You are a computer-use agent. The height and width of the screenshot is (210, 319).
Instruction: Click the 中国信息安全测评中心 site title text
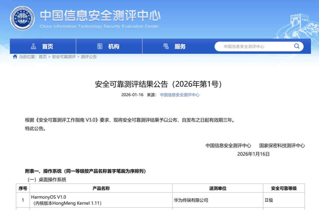click(x=100, y=16)
